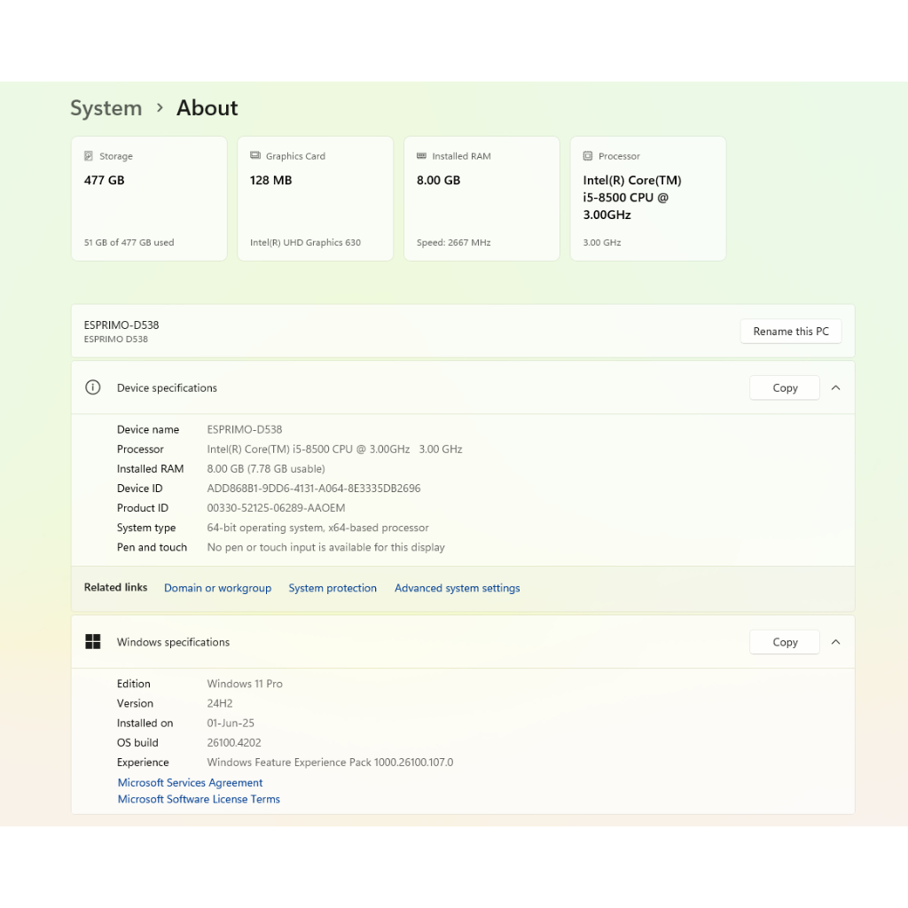Collapse the Windows specifications section
The height and width of the screenshot is (908, 908).
835,642
